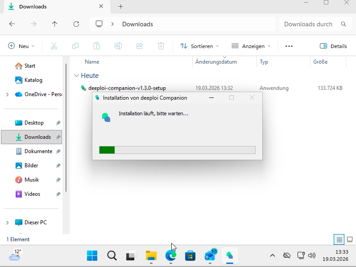The width and height of the screenshot is (356, 267).
Task: Sort by the Typ column header
Action: (264, 62)
